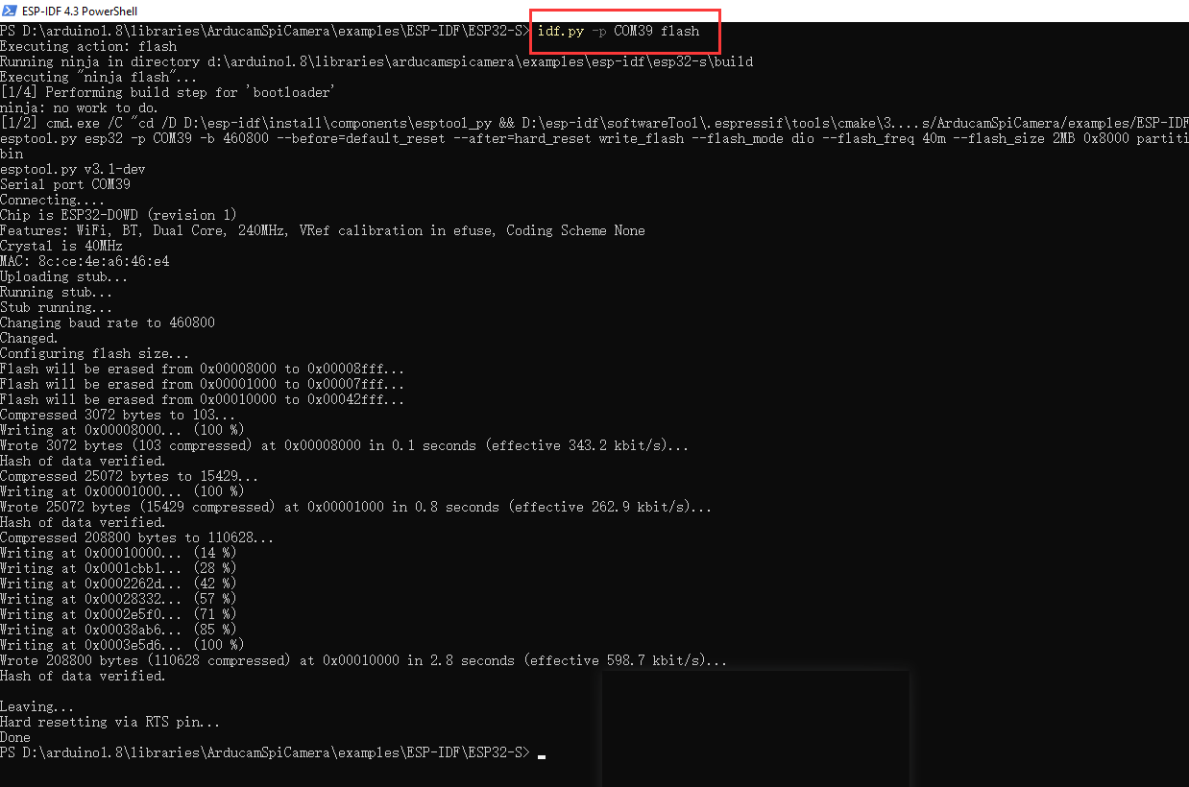Image resolution: width=1189 pixels, height=787 pixels.
Task: Click the 'idf.py -p COM39 flash' command text
Action: (x=619, y=31)
